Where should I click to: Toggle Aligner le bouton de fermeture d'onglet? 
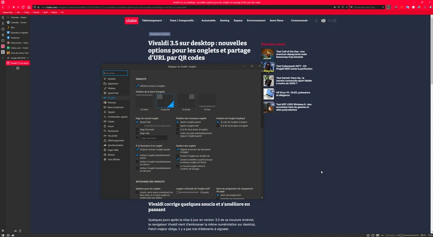(x=178, y=149)
